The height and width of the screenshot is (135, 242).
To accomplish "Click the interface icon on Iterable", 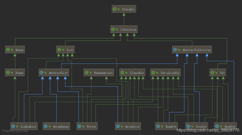I will (115, 9).
